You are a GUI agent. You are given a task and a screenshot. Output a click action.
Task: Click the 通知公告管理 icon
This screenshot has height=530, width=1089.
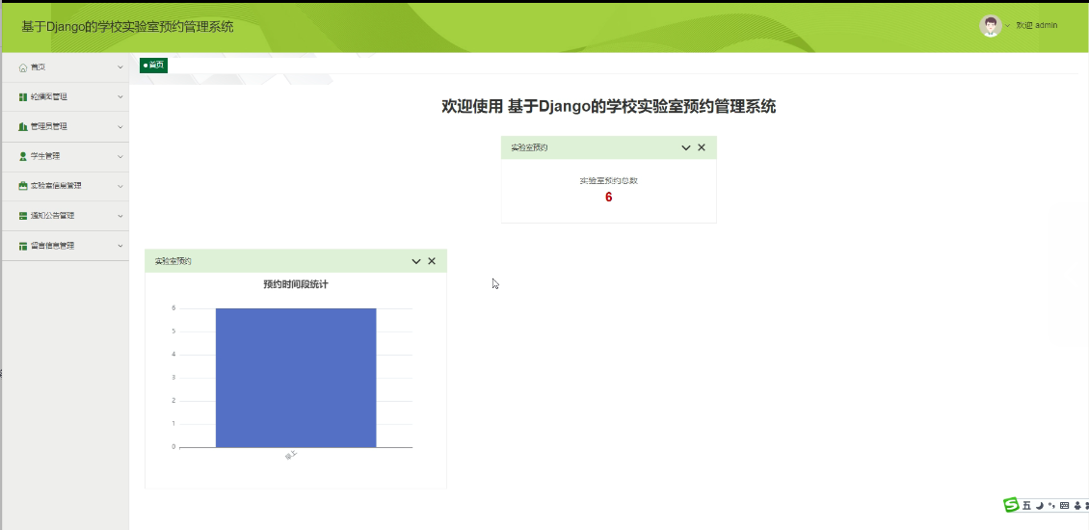[23, 216]
